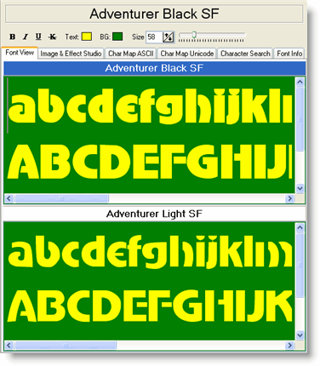The height and width of the screenshot is (366, 320).
Task: Click up arrow of Light SF preview scrollbar
Action: point(300,227)
